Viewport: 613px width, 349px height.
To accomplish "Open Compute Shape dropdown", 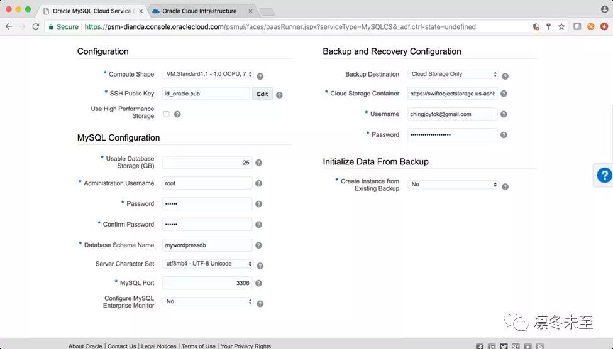I will (208, 74).
